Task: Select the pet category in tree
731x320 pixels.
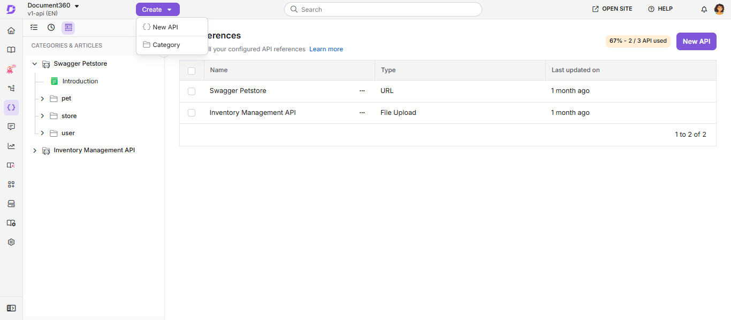Action: click(66, 99)
